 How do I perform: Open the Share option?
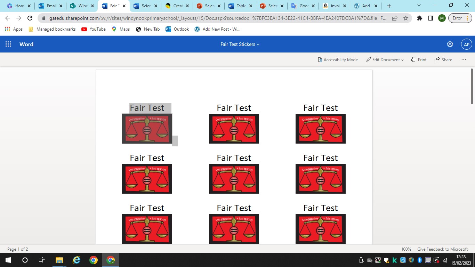(x=443, y=59)
